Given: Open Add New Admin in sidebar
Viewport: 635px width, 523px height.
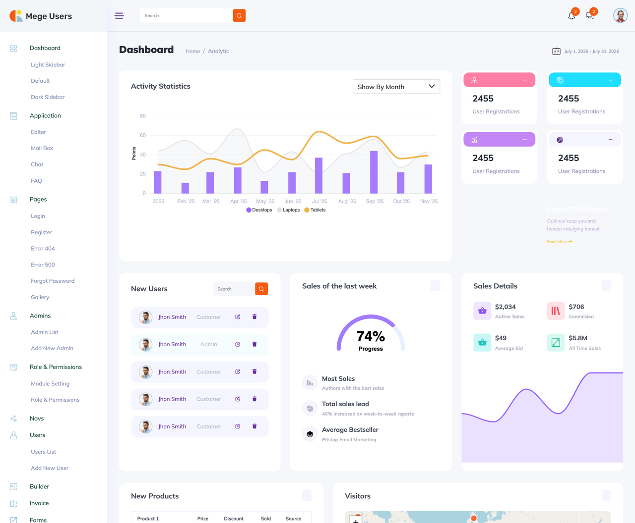Looking at the screenshot, I should pos(52,348).
